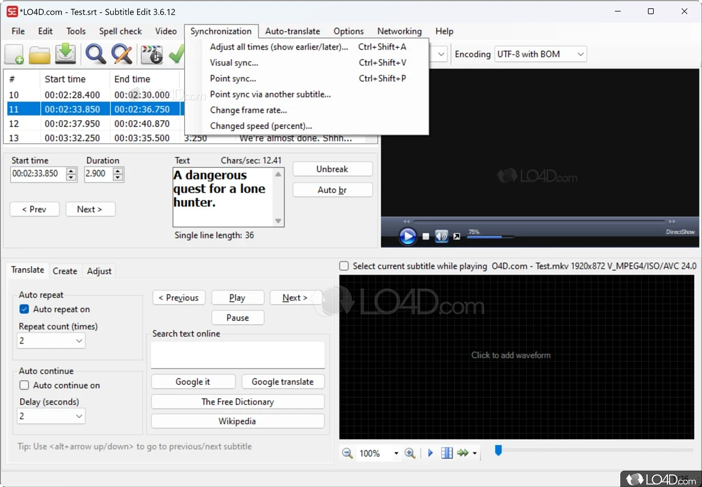Zoom in the waveform with plus magnifier
The height and width of the screenshot is (487, 702).
coord(410,453)
